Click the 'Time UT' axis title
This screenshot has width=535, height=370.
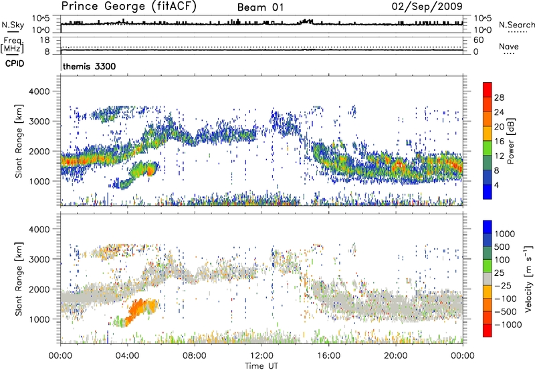pyautogui.click(x=261, y=366)
